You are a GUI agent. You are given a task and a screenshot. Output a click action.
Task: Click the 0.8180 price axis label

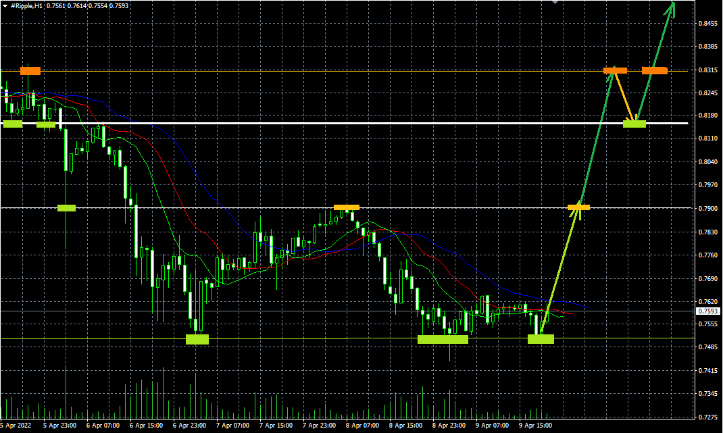point(707,116)
